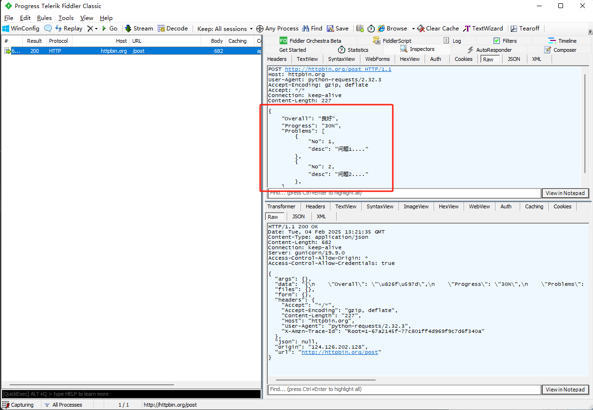Sort sessions by Protocol column header
Viewport: 593px width, 410px height.
58,41
